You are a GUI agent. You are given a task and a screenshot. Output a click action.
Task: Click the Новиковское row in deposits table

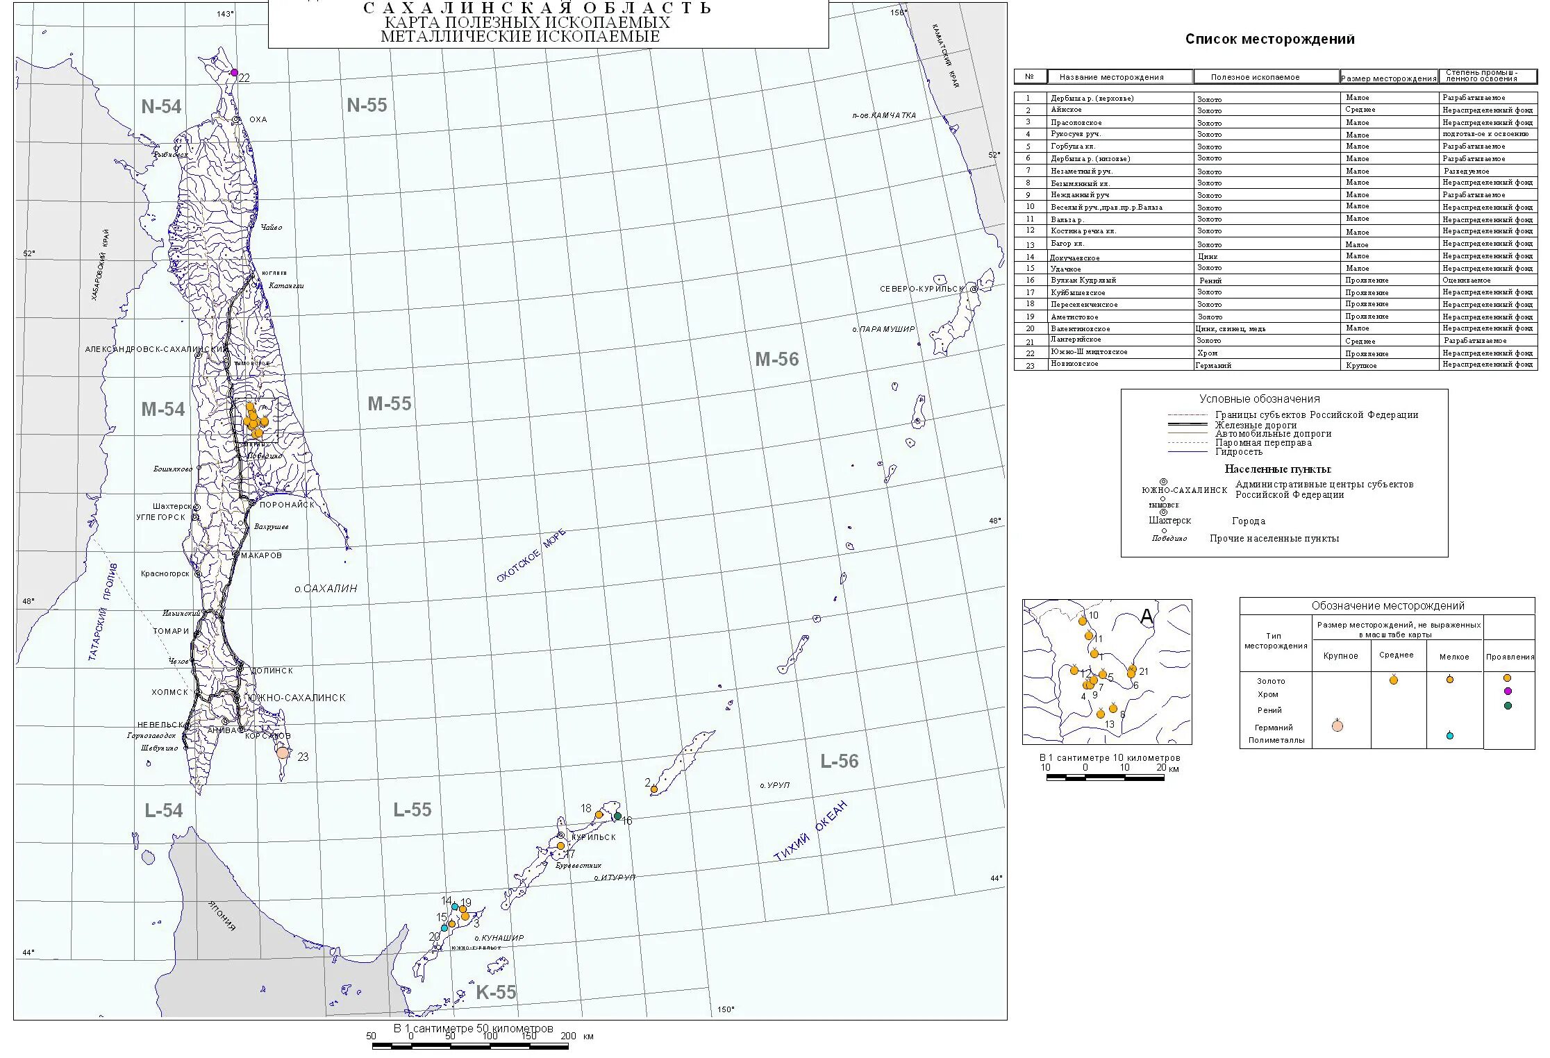(x=1074, y=364)
